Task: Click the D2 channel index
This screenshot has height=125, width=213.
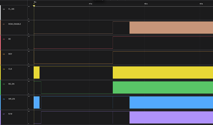Action: 4,39
